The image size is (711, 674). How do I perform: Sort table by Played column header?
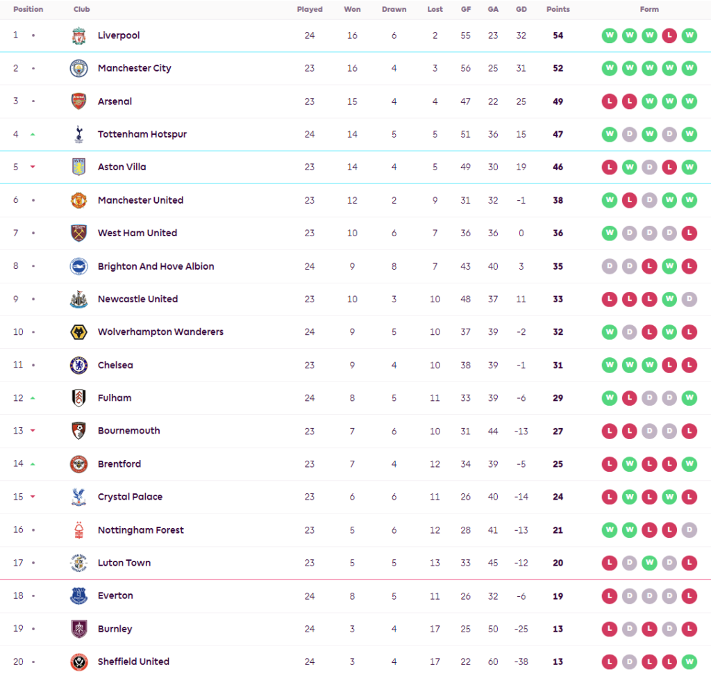coord(310,9)
